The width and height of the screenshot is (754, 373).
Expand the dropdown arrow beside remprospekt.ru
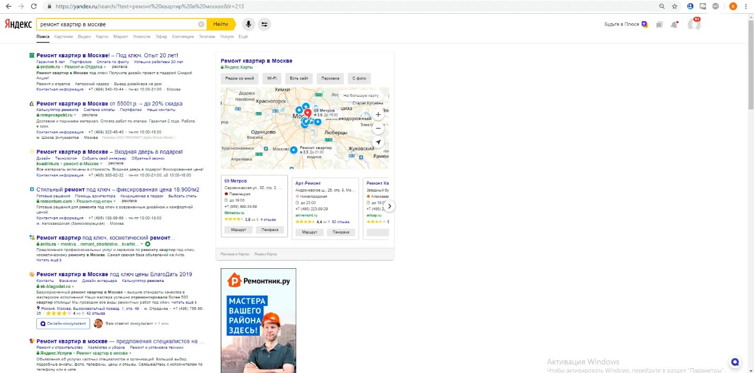pos(75,115)
